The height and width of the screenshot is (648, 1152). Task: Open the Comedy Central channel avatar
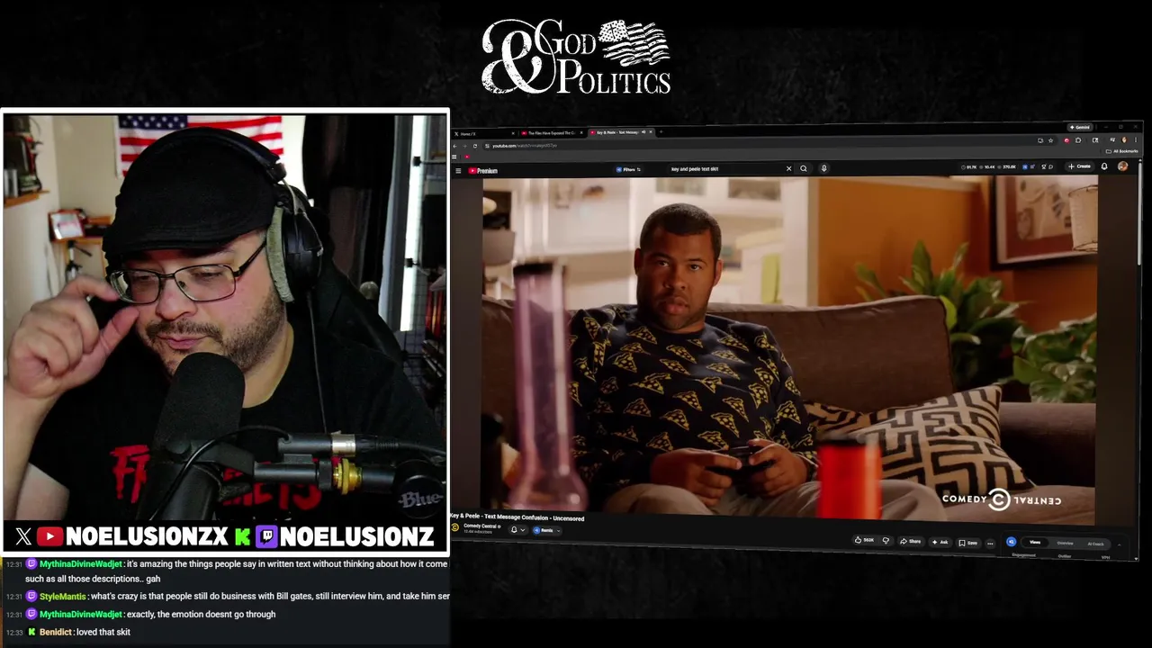tap(455, 527)
